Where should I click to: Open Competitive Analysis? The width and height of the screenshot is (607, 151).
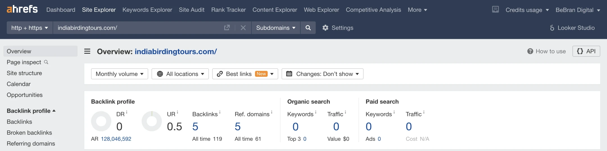(x=373, y=10)
